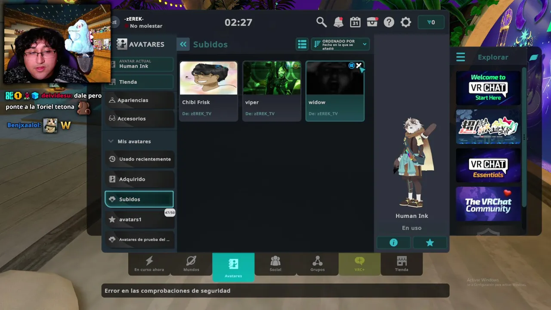Click the Human Ink avatar preview model
Image resolution: width=551 pixels, height=310 pixels.
pos(415,162)
